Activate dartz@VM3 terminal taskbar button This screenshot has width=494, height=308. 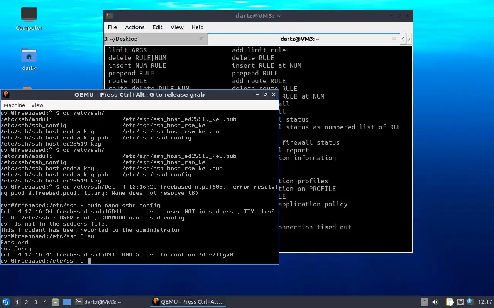(x=111, y=302)
